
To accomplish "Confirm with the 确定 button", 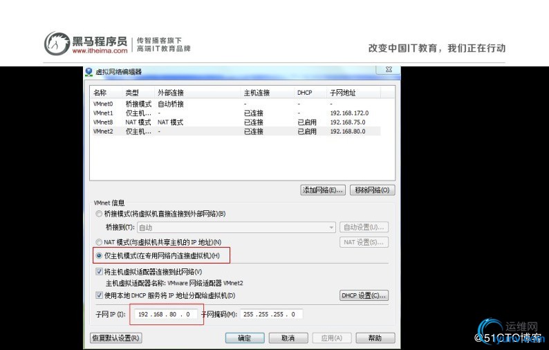I will [245, 338].
